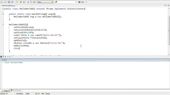
Task: Click the editor scrollbar down arrow
Action: click(169, 55)
